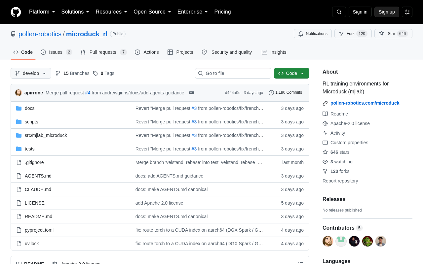Screen dimensions: 423x264
Task: Click the fork icon beside 120 forks
Action: pos(325,171)
